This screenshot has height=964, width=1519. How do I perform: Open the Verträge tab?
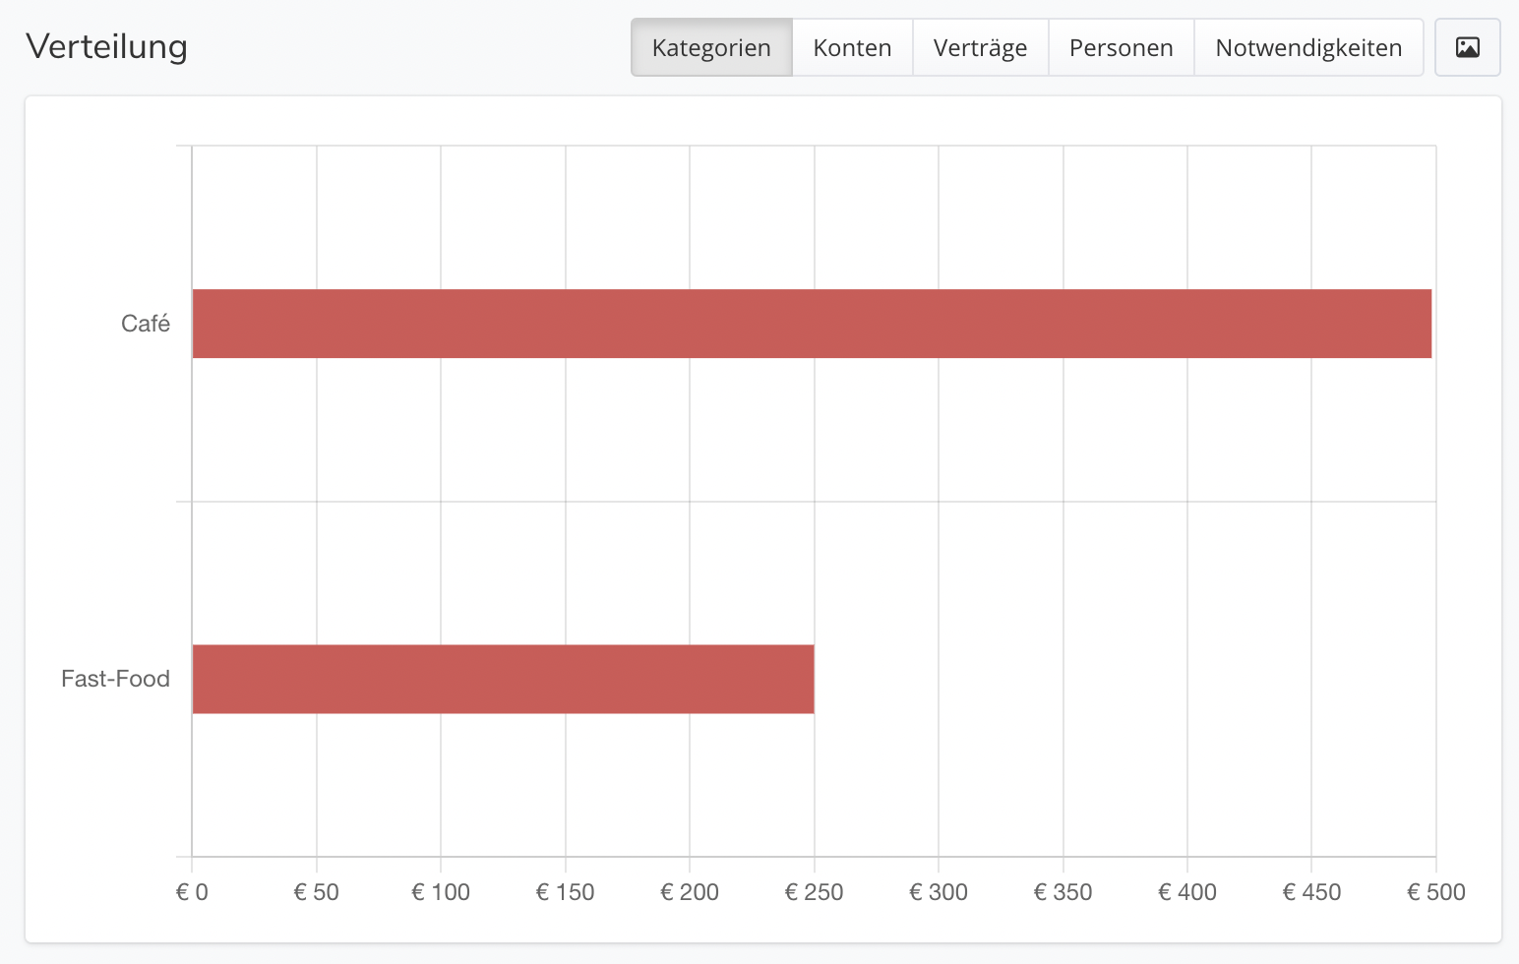point(980,47)
